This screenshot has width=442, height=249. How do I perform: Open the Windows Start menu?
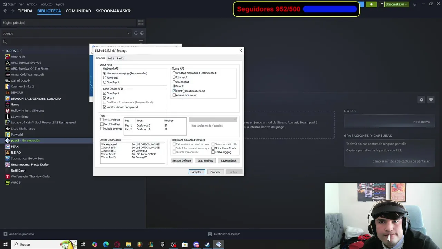coord(5,245)
